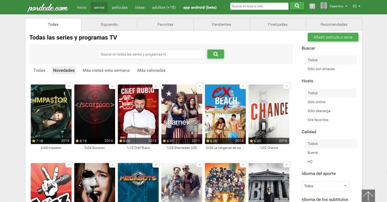Image resolution: width=387 pixels, height=202 pixels.
Task: Click the 1x10 Chef Rubio title
Action: point(138,148)
